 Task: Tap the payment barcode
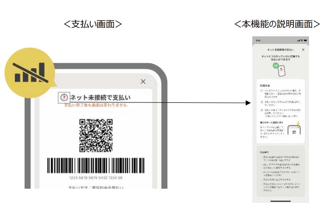point(96,165)
